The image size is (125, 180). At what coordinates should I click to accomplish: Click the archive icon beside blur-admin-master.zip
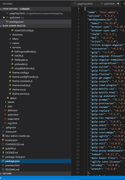pyautogui.click(x=3, y=136)
